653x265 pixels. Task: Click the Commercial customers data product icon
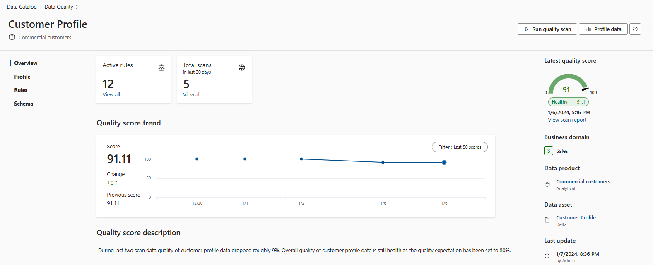547,184
